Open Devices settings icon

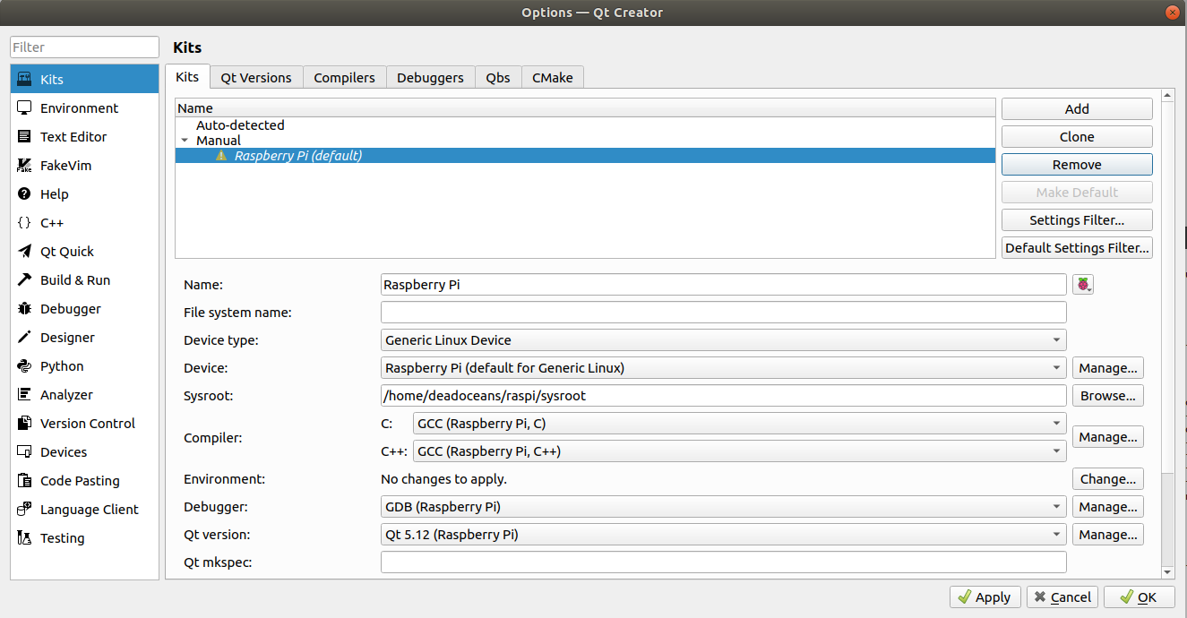24,451
